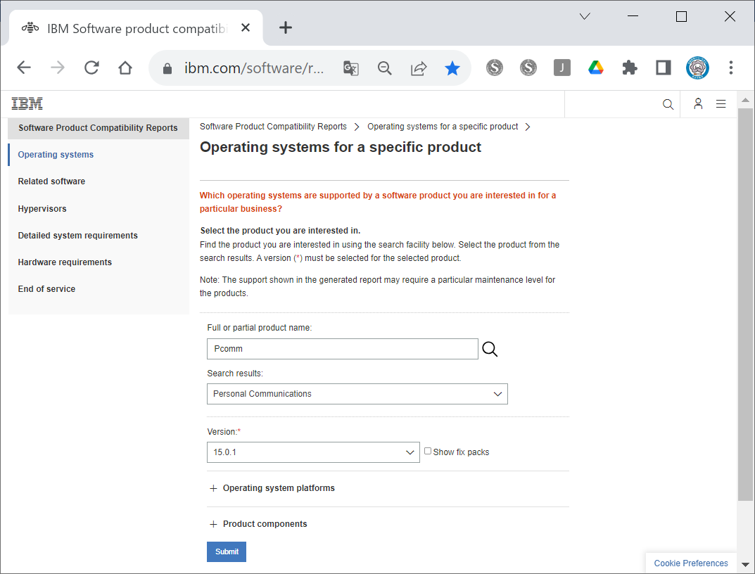Viewport: 755px width, 574px height.
Task: Click the zoom magnifier in address bar
Action: (x=385, y=68)
